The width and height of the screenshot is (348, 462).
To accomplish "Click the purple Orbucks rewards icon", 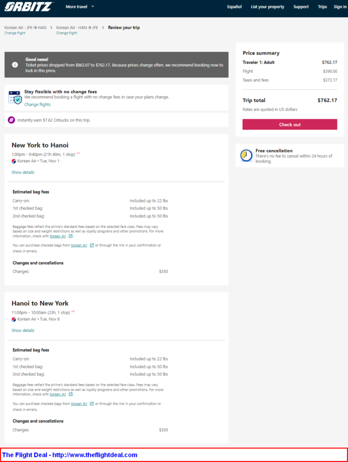I will click(x=11, y=120).
